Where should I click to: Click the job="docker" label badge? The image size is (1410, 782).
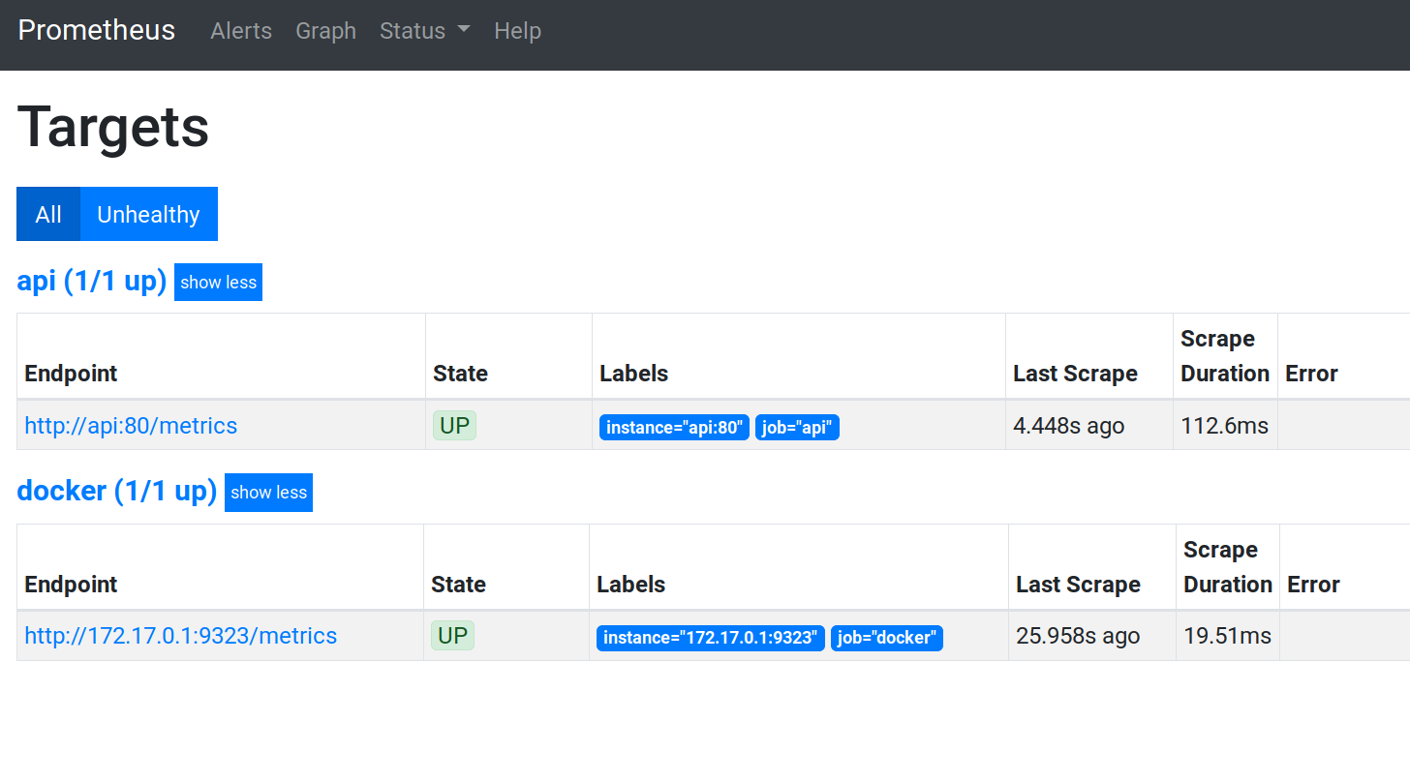pos(886,638)
